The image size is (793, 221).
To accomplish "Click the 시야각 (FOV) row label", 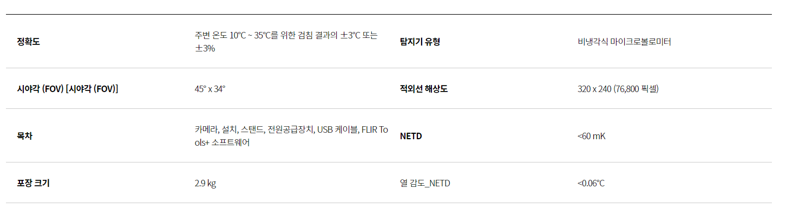I will pyautogui.click(x=40, y=89).
